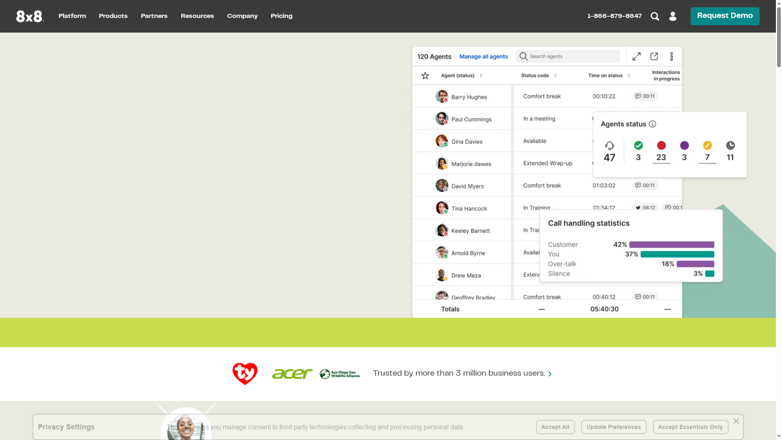Click the Request Demo button

725,16
